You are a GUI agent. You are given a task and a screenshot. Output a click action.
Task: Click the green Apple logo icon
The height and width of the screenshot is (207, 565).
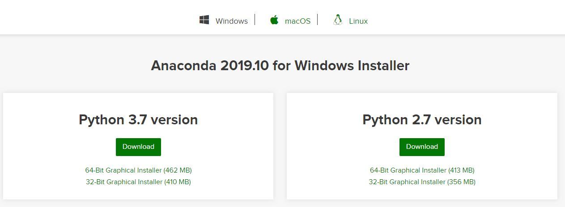(274, 20)
